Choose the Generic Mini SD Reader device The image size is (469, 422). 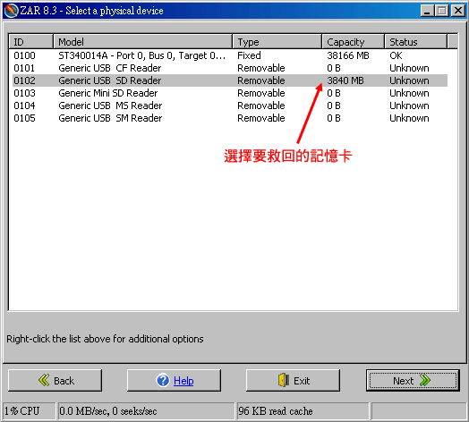[x=230, y=93]
